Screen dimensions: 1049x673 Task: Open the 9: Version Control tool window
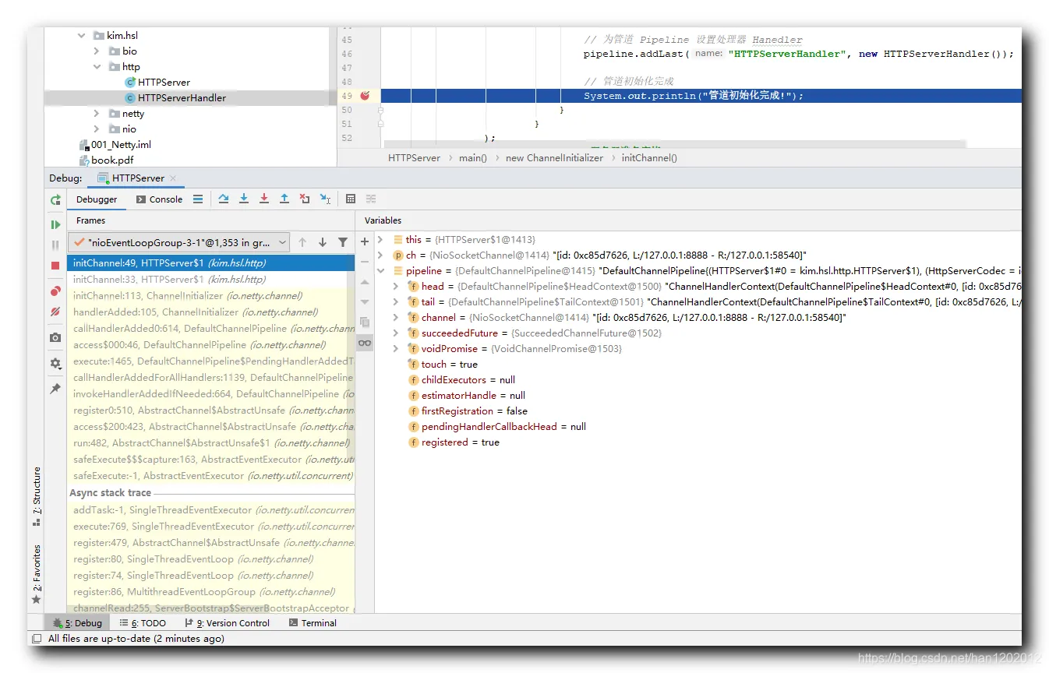[x=228, y=623]
